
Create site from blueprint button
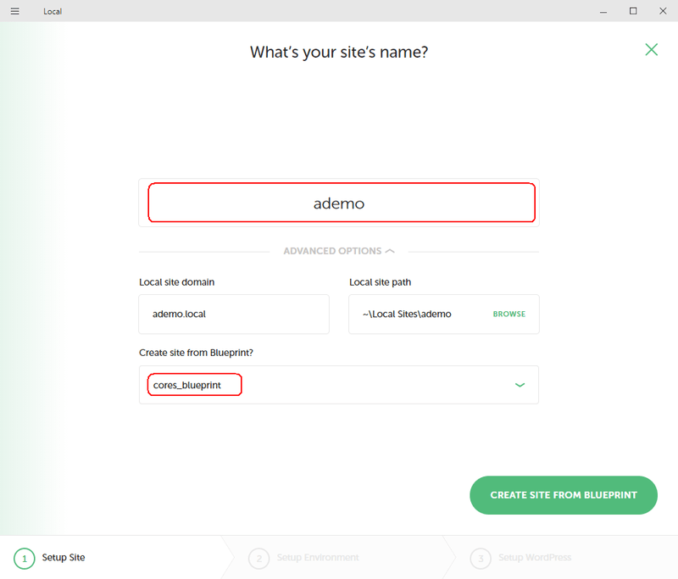[x=564, y=495]
